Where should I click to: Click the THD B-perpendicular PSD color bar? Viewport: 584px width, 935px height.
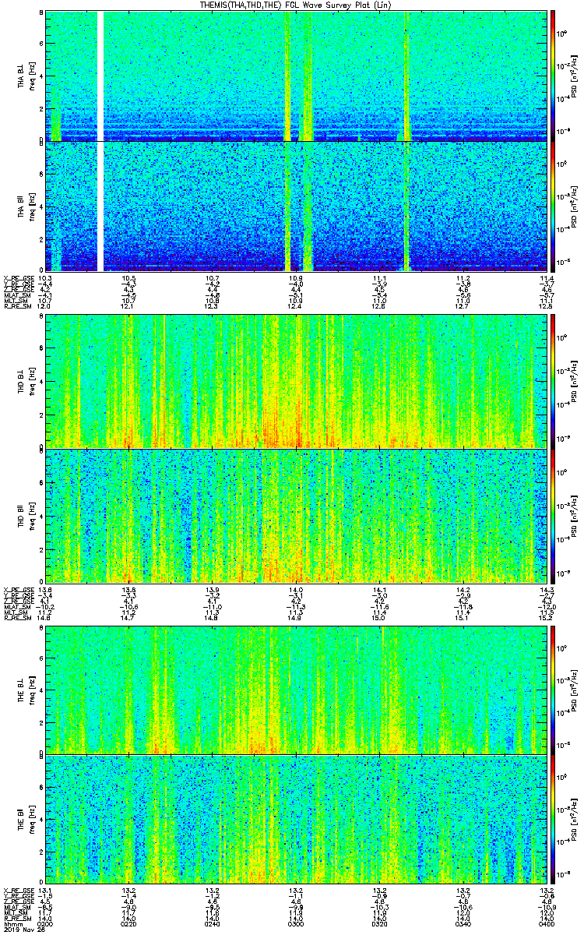point(553,381)
